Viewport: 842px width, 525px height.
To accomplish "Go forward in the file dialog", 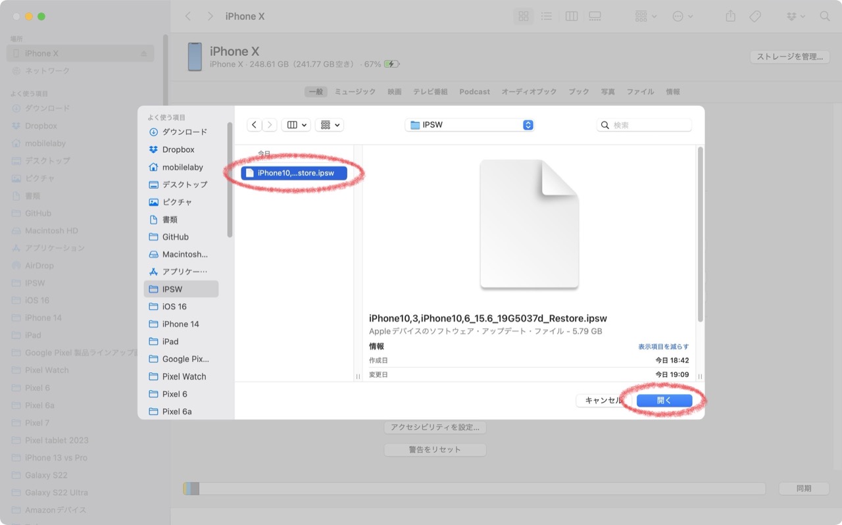I will [x=270, y=125].
